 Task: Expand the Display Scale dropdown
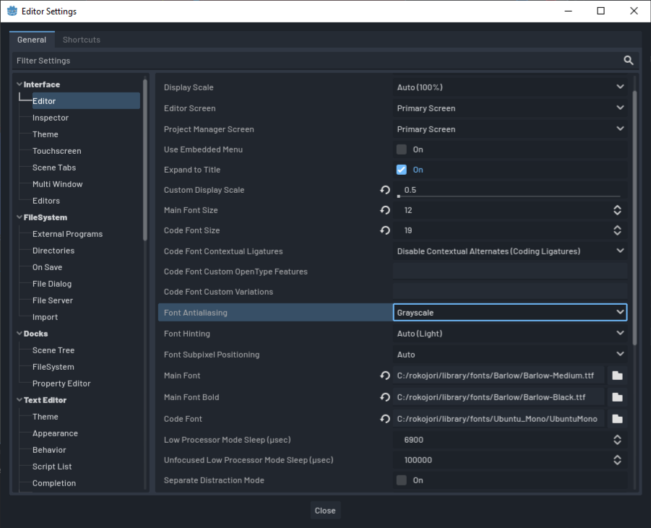510,87
